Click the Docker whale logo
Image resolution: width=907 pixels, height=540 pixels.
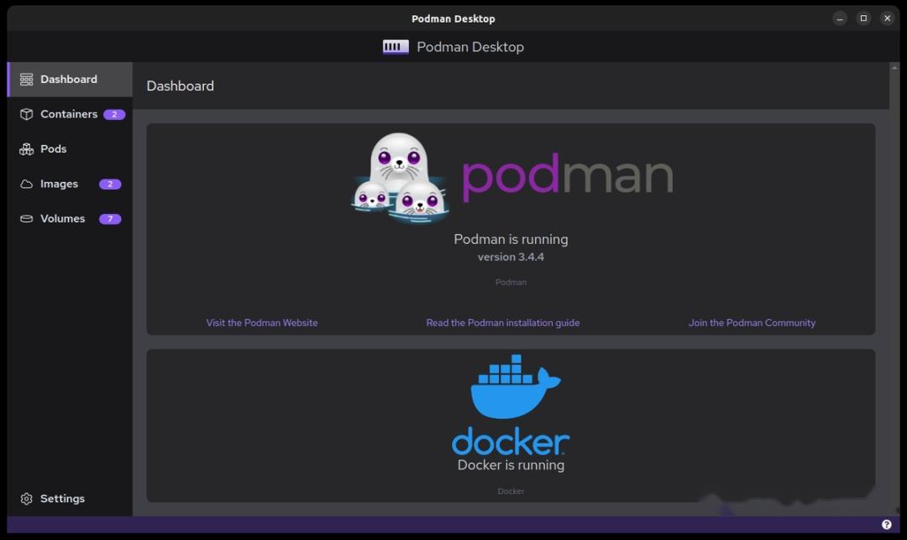point(511,391)
